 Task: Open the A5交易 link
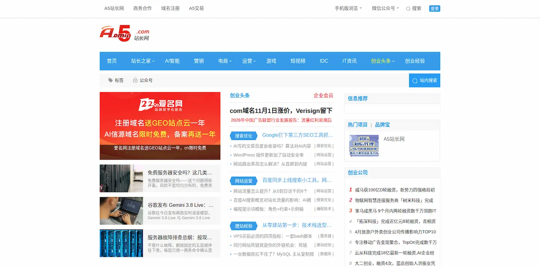(x=196, y=8)
